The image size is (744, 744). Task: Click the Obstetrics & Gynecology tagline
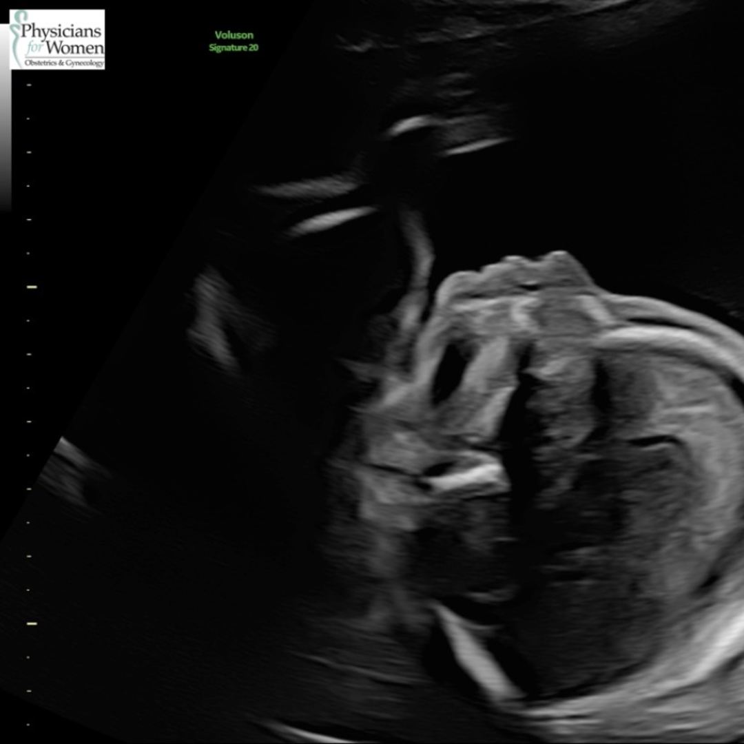(x=64, y=63)
